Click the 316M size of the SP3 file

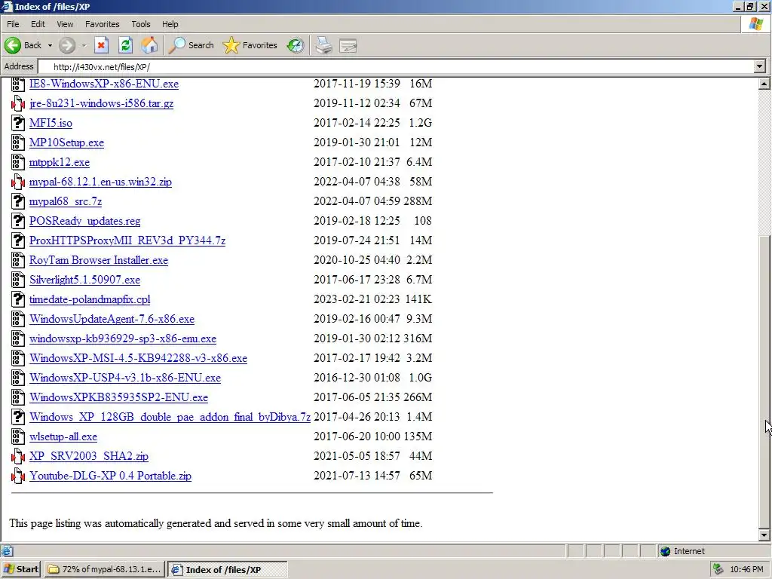[418, 339]
